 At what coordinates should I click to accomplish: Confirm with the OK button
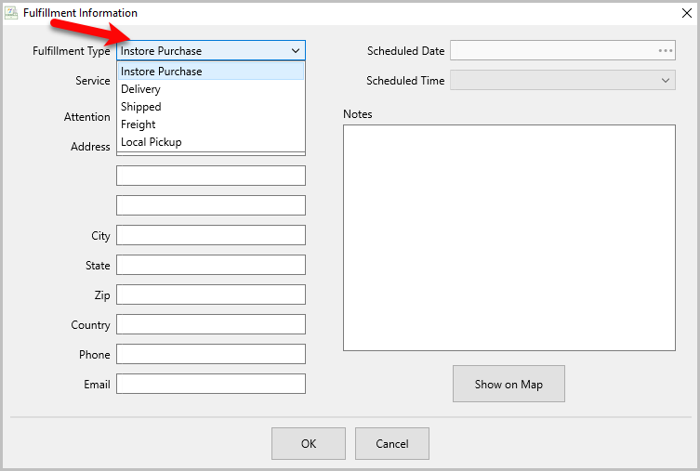309,443
